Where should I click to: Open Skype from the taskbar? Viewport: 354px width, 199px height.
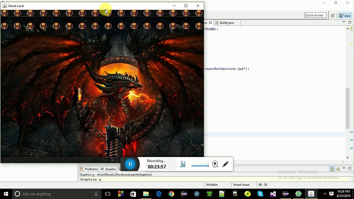(260, 194)
